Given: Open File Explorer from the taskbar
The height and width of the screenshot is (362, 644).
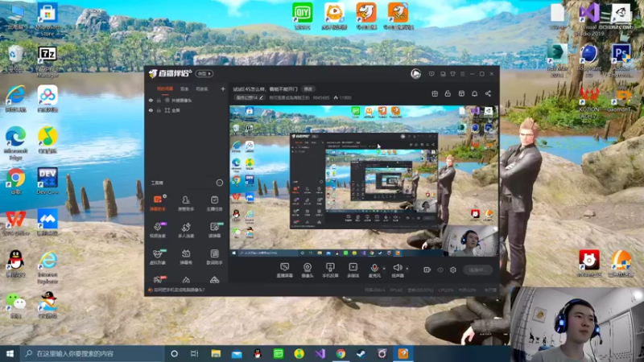Looking at the screenshot, I should coord(216,353).
